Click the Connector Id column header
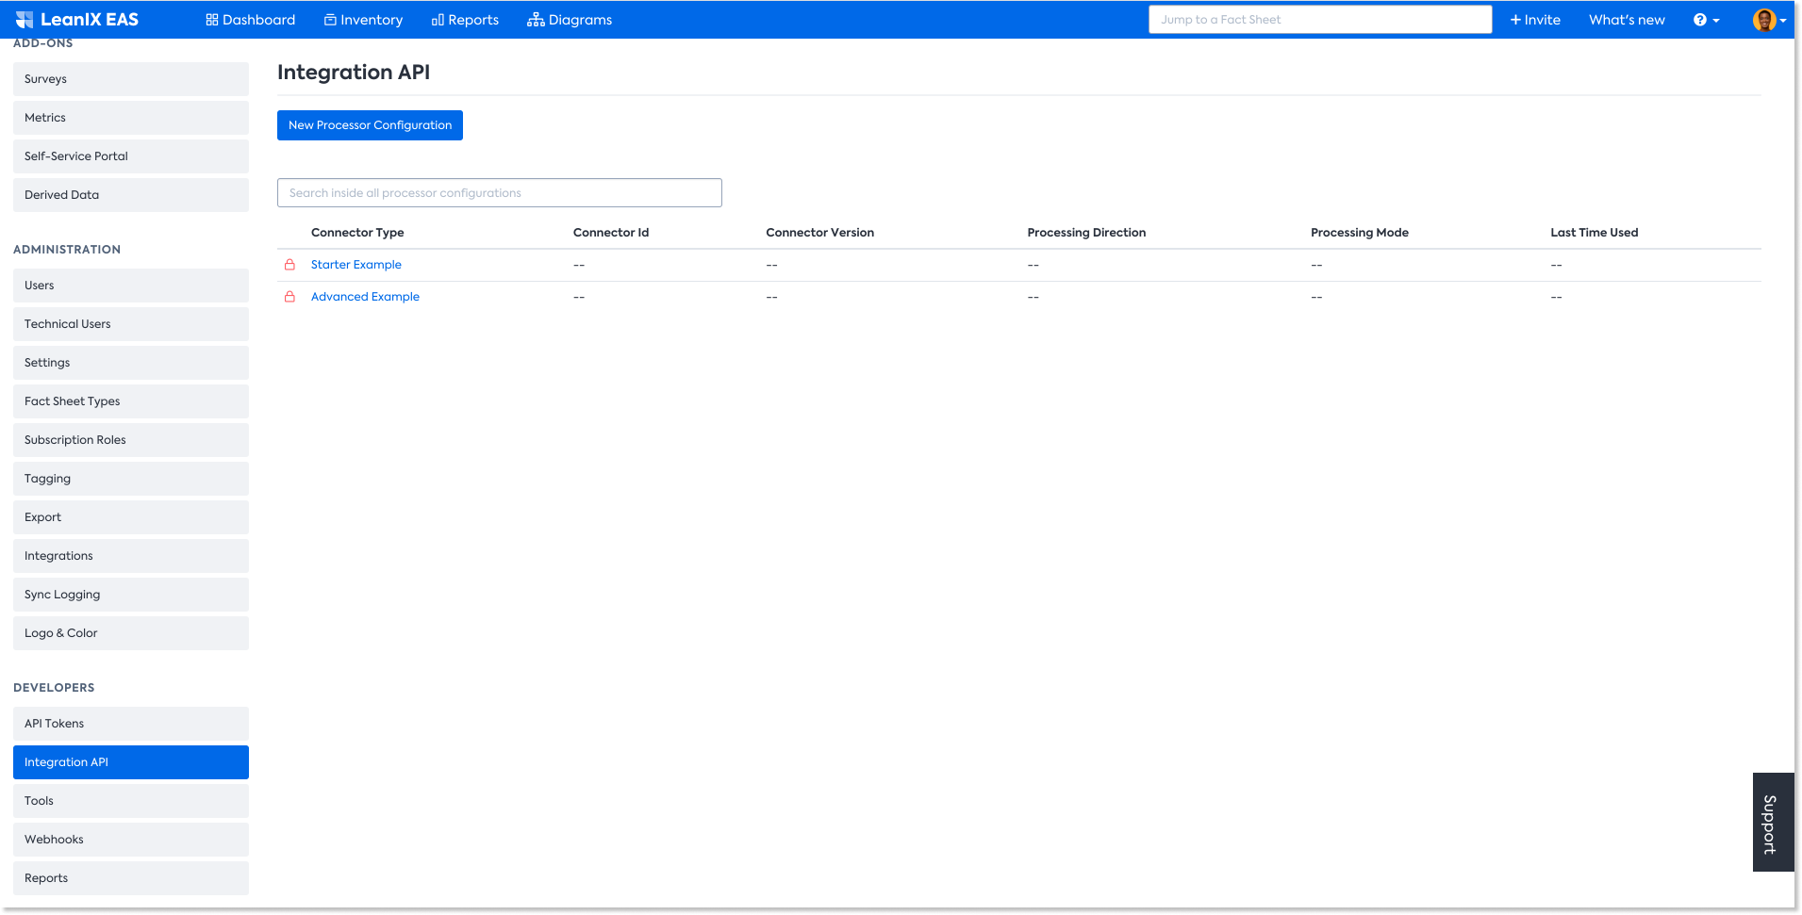This screenshot has width=1802, height=915. pyautogui.click(x=611, y=233)
